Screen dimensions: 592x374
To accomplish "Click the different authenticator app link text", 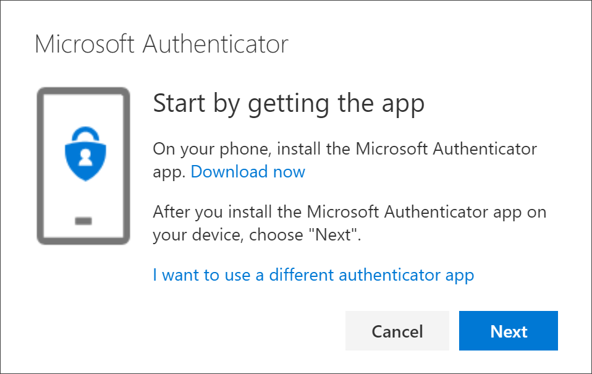I will (313, 274).
